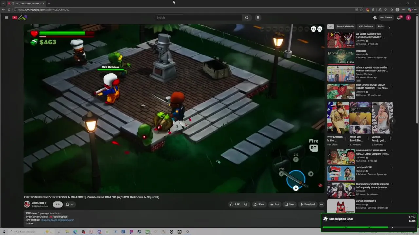This screenshot has width=419, height=235.
Task: Open Backrooms video thumbnail
Action: tap(341, 40)
